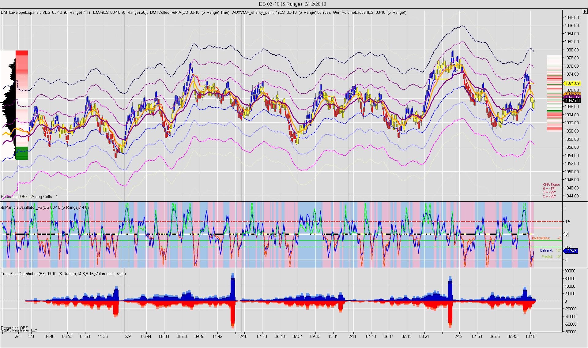Click the 12:31 time axis label
The height and width of the screenshot is (348, 588).
click(x=333, y=336)
